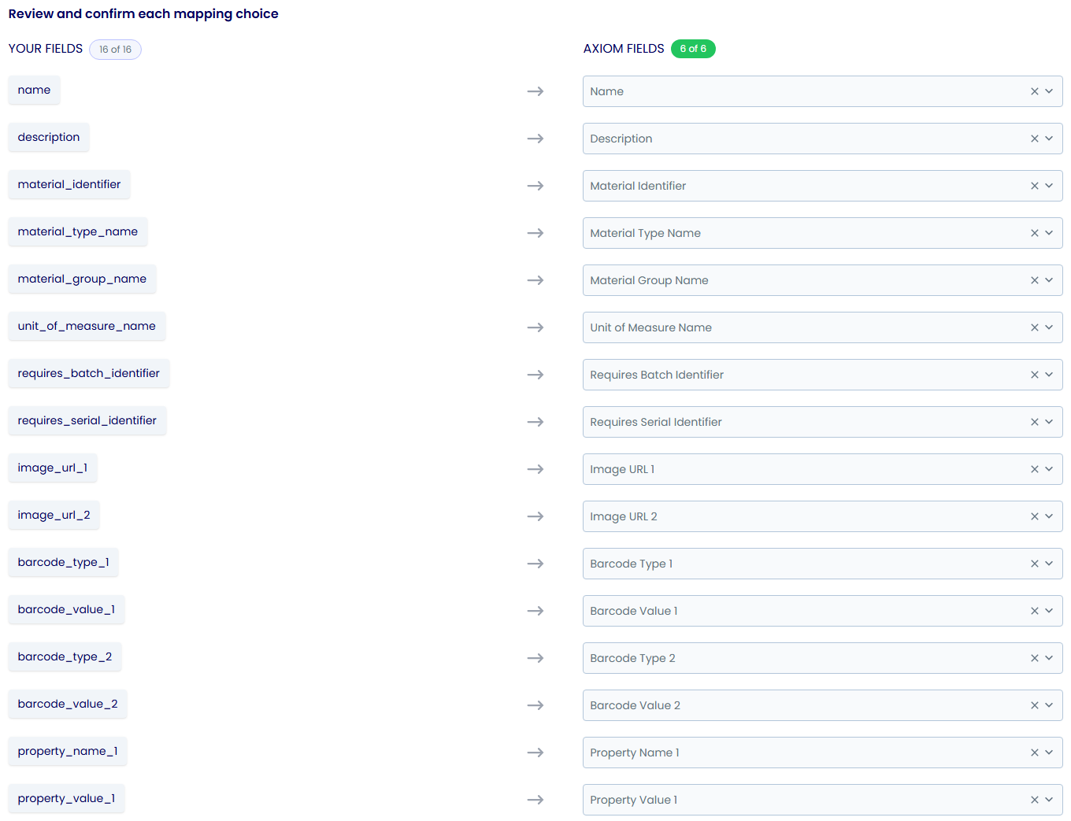1071x821 pixels.
Task: Click the green '6 of 6' badge
Action: [x=693, y=49]
